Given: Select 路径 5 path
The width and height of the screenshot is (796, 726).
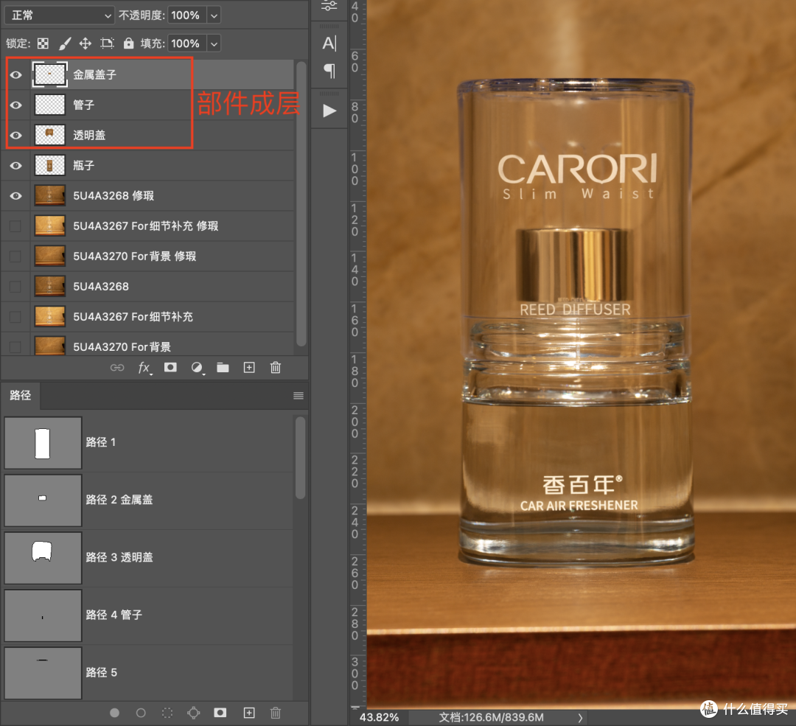Looking at the screenshot, I should [x=148, y=673].
